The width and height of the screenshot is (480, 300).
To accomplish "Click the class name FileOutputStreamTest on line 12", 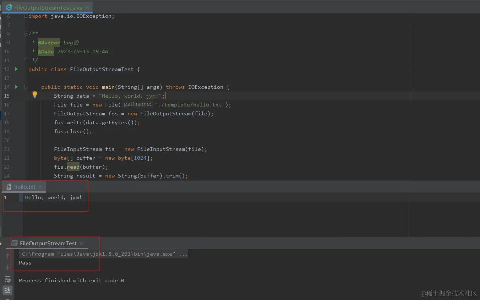I will 102,69.
